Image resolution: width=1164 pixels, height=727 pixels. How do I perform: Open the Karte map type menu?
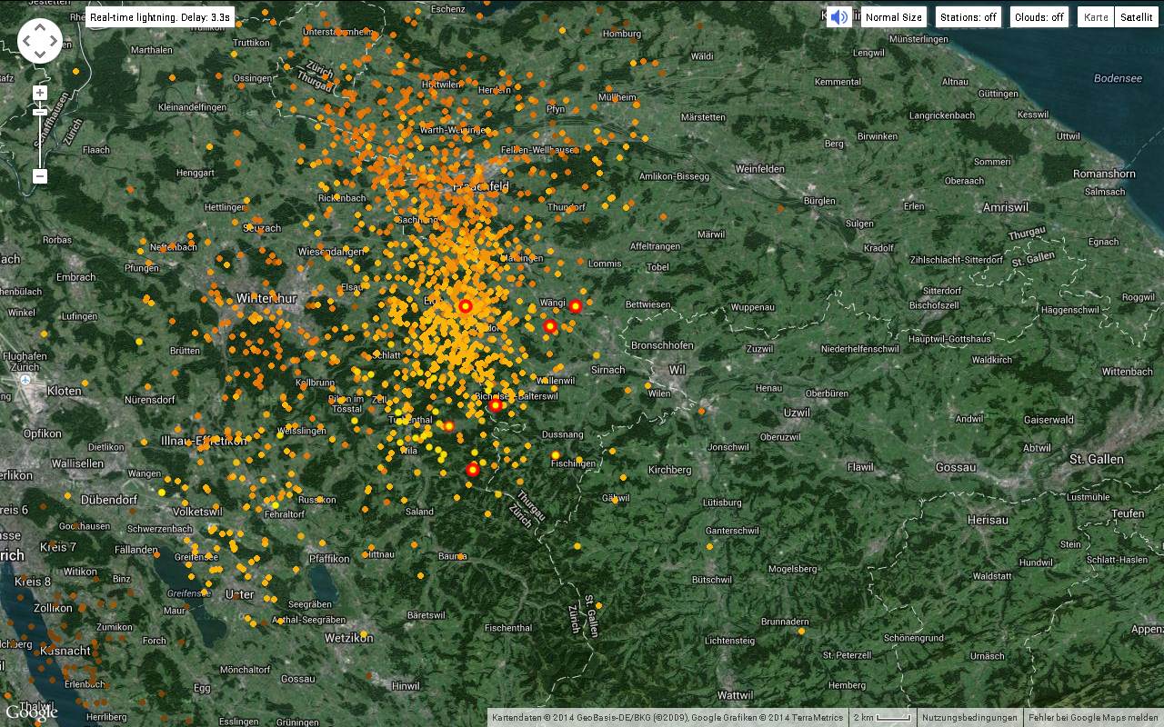[1096, 17]
